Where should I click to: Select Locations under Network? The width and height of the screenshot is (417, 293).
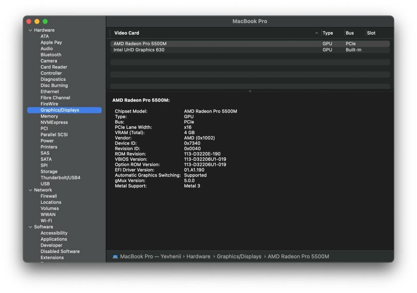(x=51, y=202)
